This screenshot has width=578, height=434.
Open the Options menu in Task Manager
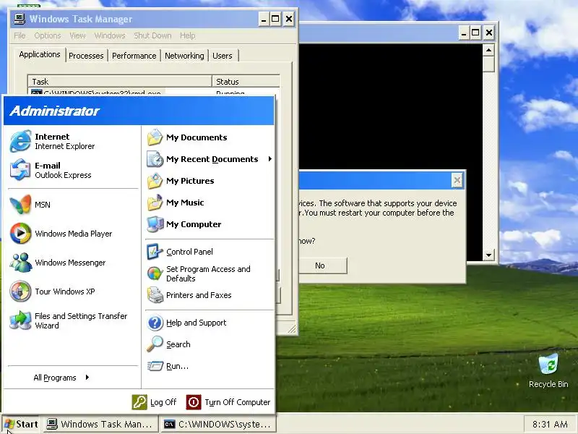48,35
